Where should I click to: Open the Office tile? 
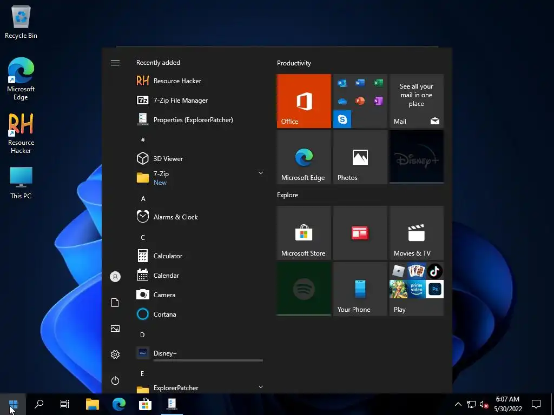[304, 101]
